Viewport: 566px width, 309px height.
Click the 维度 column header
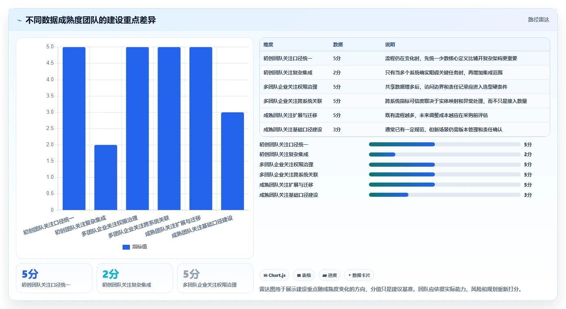point(268,45)
